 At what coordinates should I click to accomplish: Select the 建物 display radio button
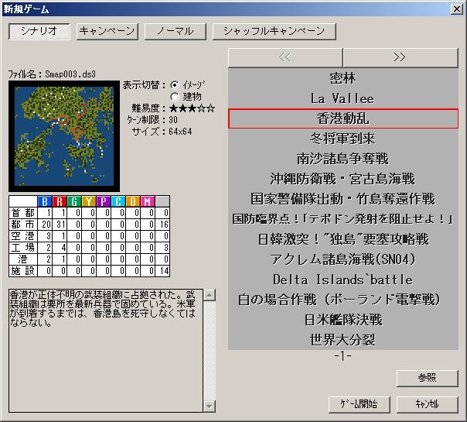pos(175,97)
